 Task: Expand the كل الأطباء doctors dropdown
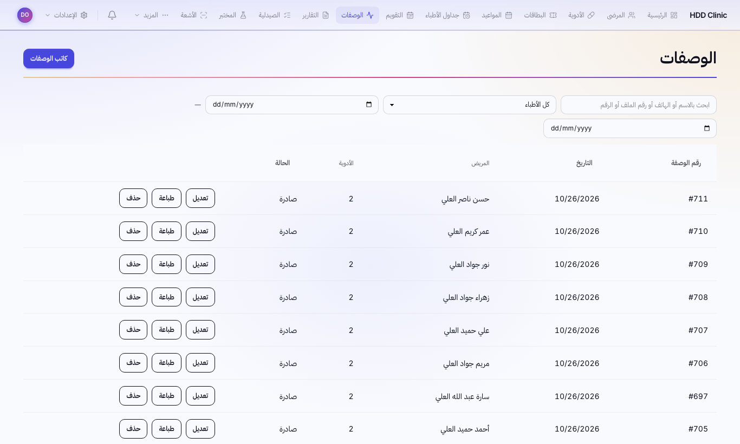tap(470, 105)
